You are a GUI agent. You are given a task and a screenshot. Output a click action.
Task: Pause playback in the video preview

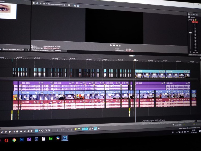point(114,45)
